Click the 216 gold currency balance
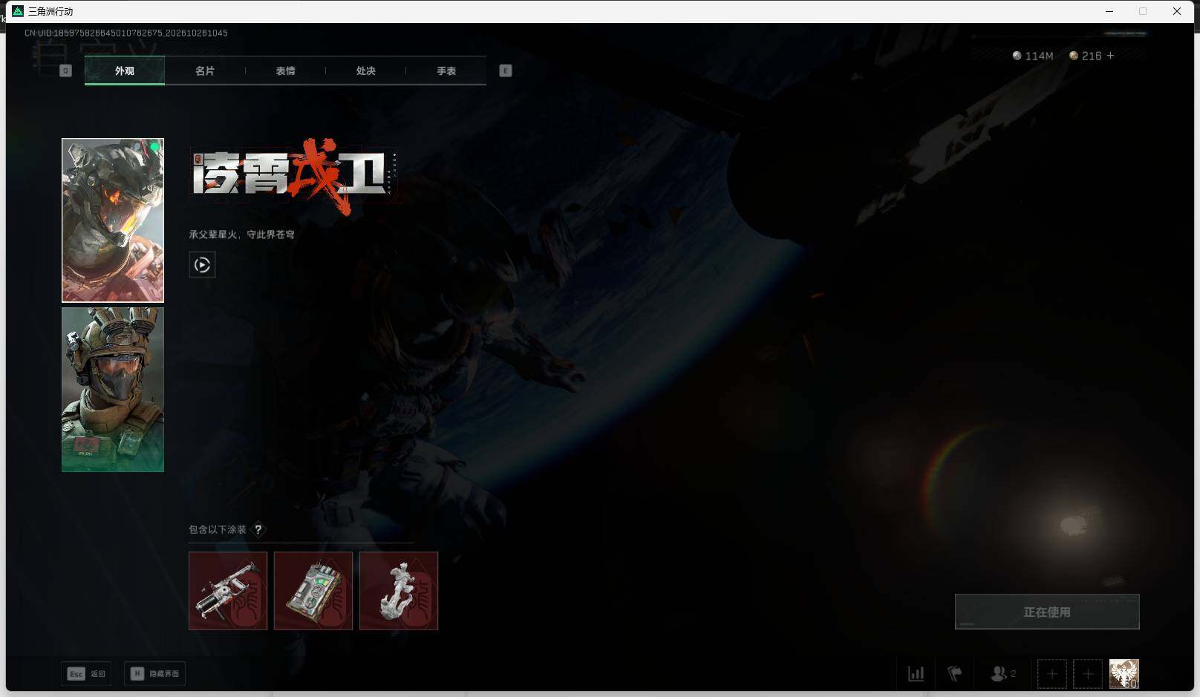 pyautogui.click(x=1085, y=56)
